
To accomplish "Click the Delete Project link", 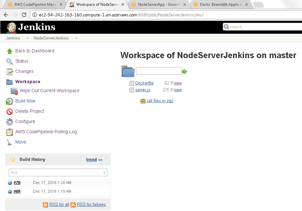I will [x=30, y=111].
